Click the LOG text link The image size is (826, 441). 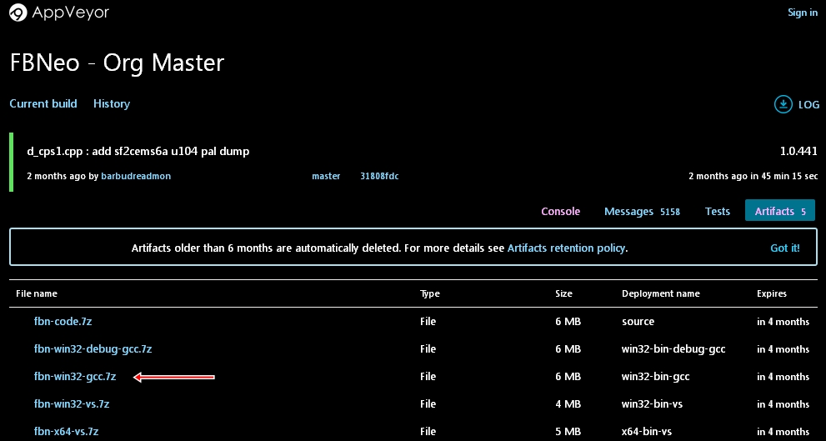tap(808, 105)
